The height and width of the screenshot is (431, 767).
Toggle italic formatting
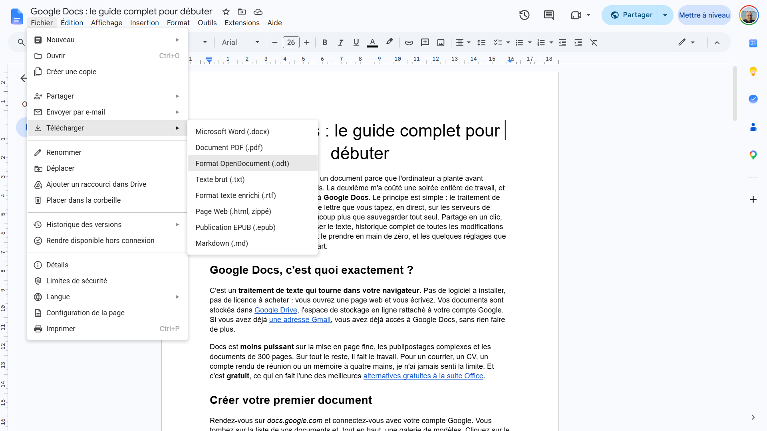tap(340, 42)
